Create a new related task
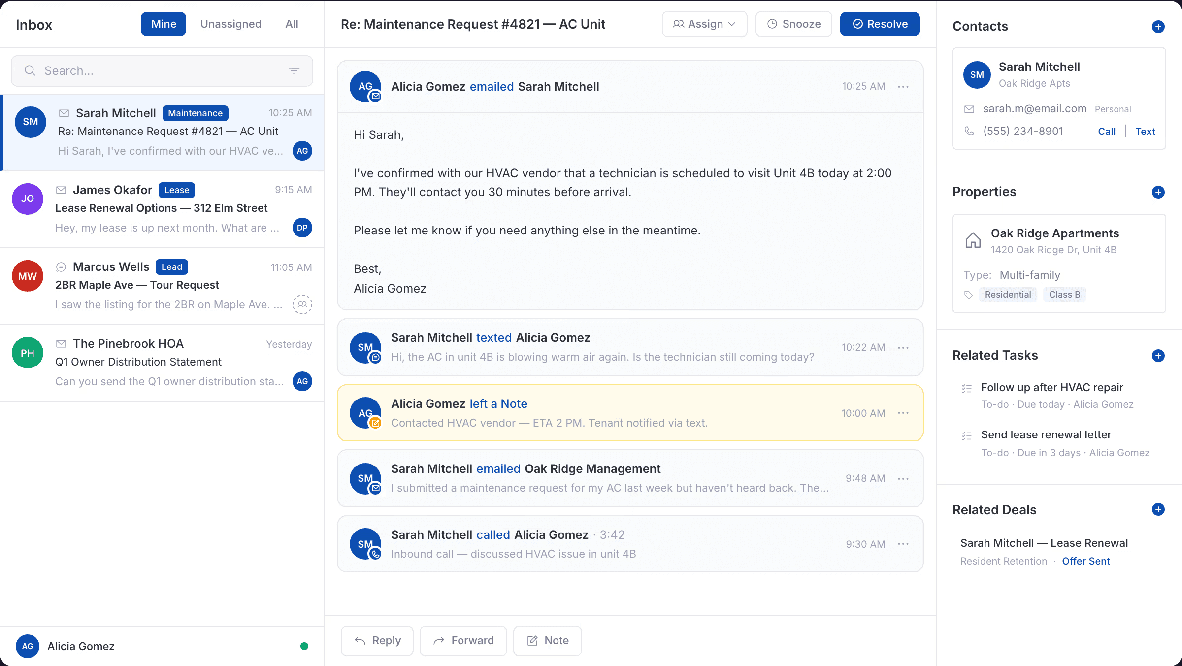This screenshot has width=1182, height=666. pyautogui.click(x=1158, y=355)
